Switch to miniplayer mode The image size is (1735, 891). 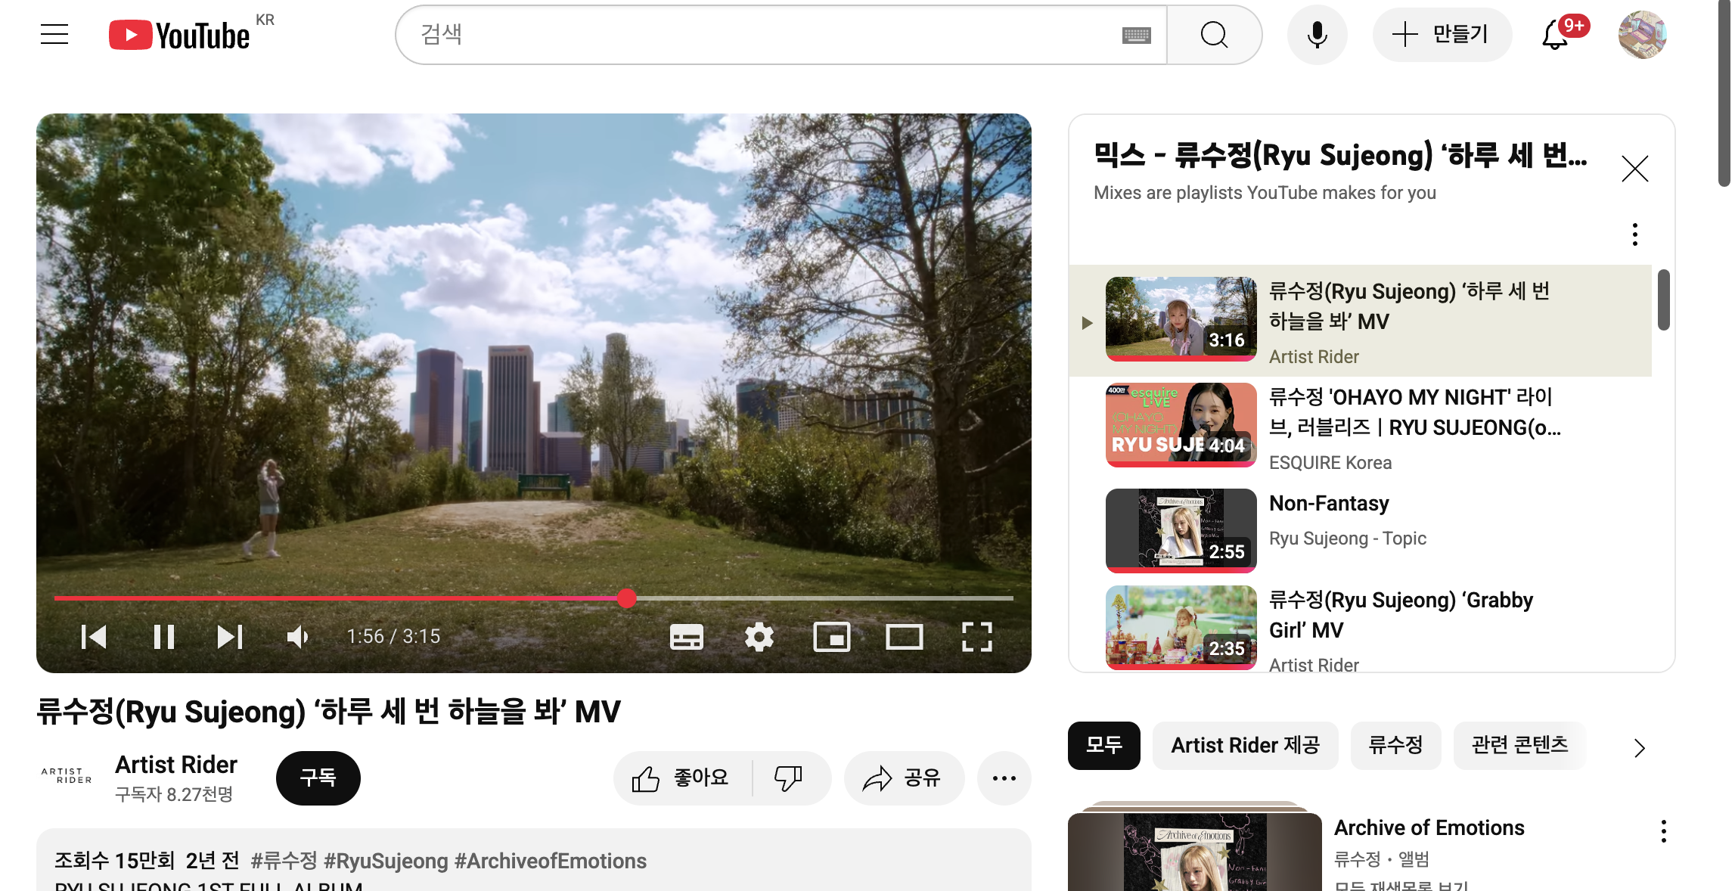pyautogui.click(x=831, y=637)
